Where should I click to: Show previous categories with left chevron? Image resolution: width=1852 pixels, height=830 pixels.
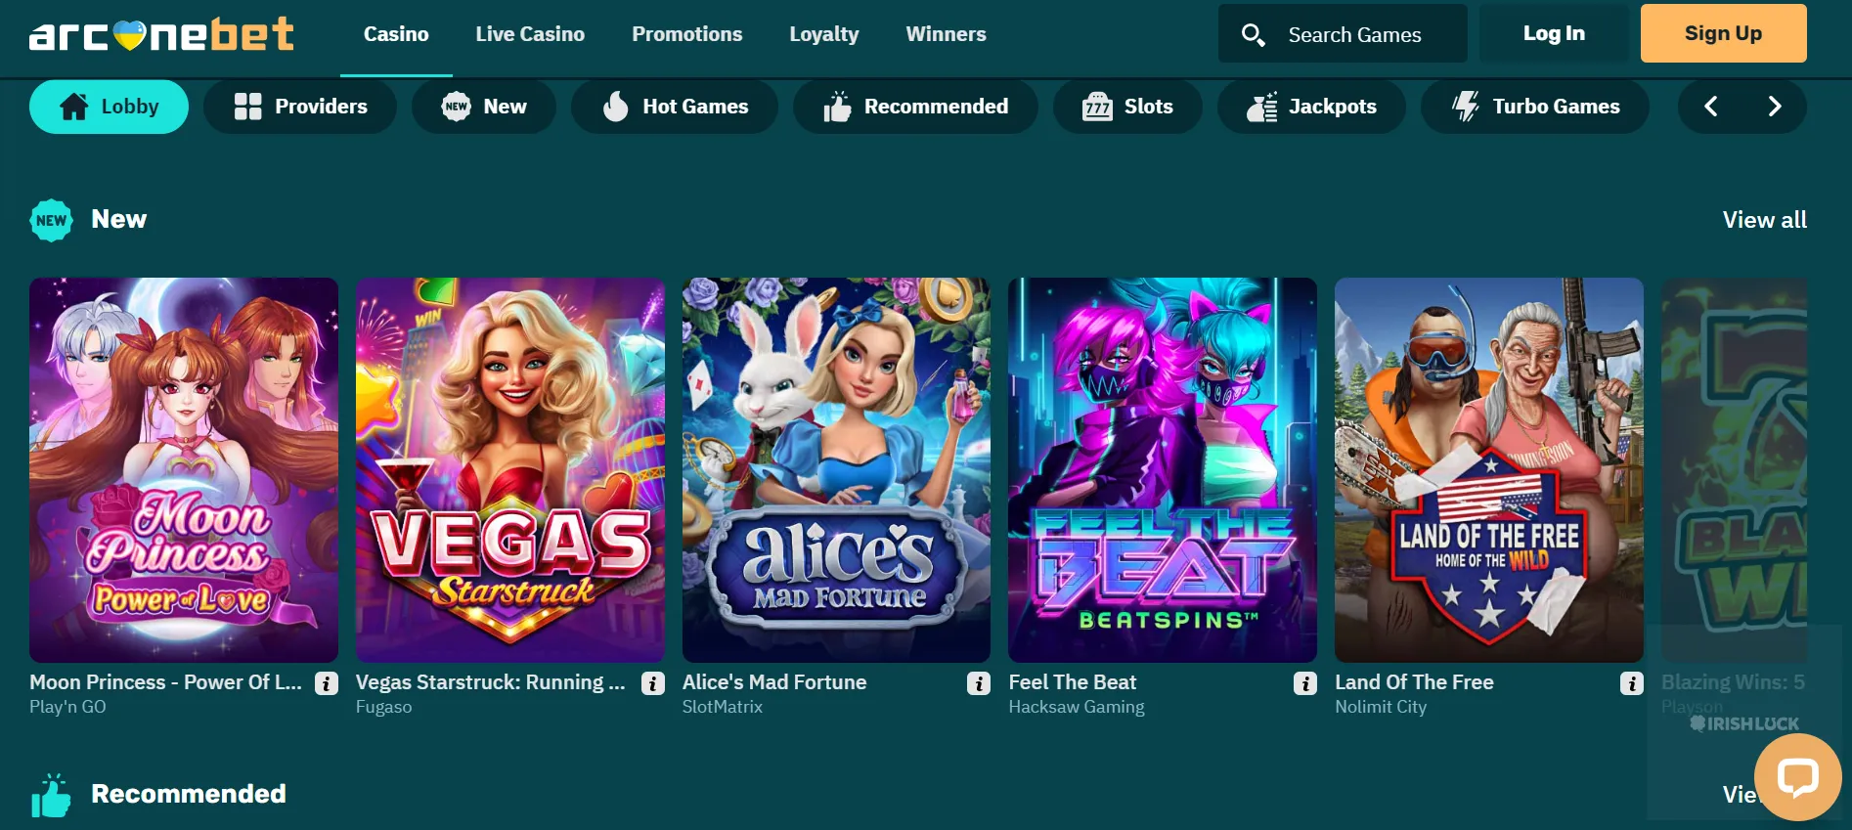[x=1710, y=107]
